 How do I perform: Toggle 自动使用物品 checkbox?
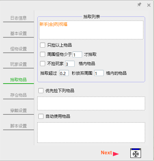point(41,116)
